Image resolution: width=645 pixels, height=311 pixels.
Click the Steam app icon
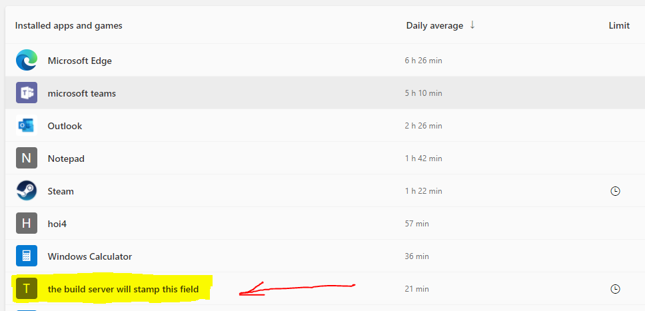(x=27, y=191)
